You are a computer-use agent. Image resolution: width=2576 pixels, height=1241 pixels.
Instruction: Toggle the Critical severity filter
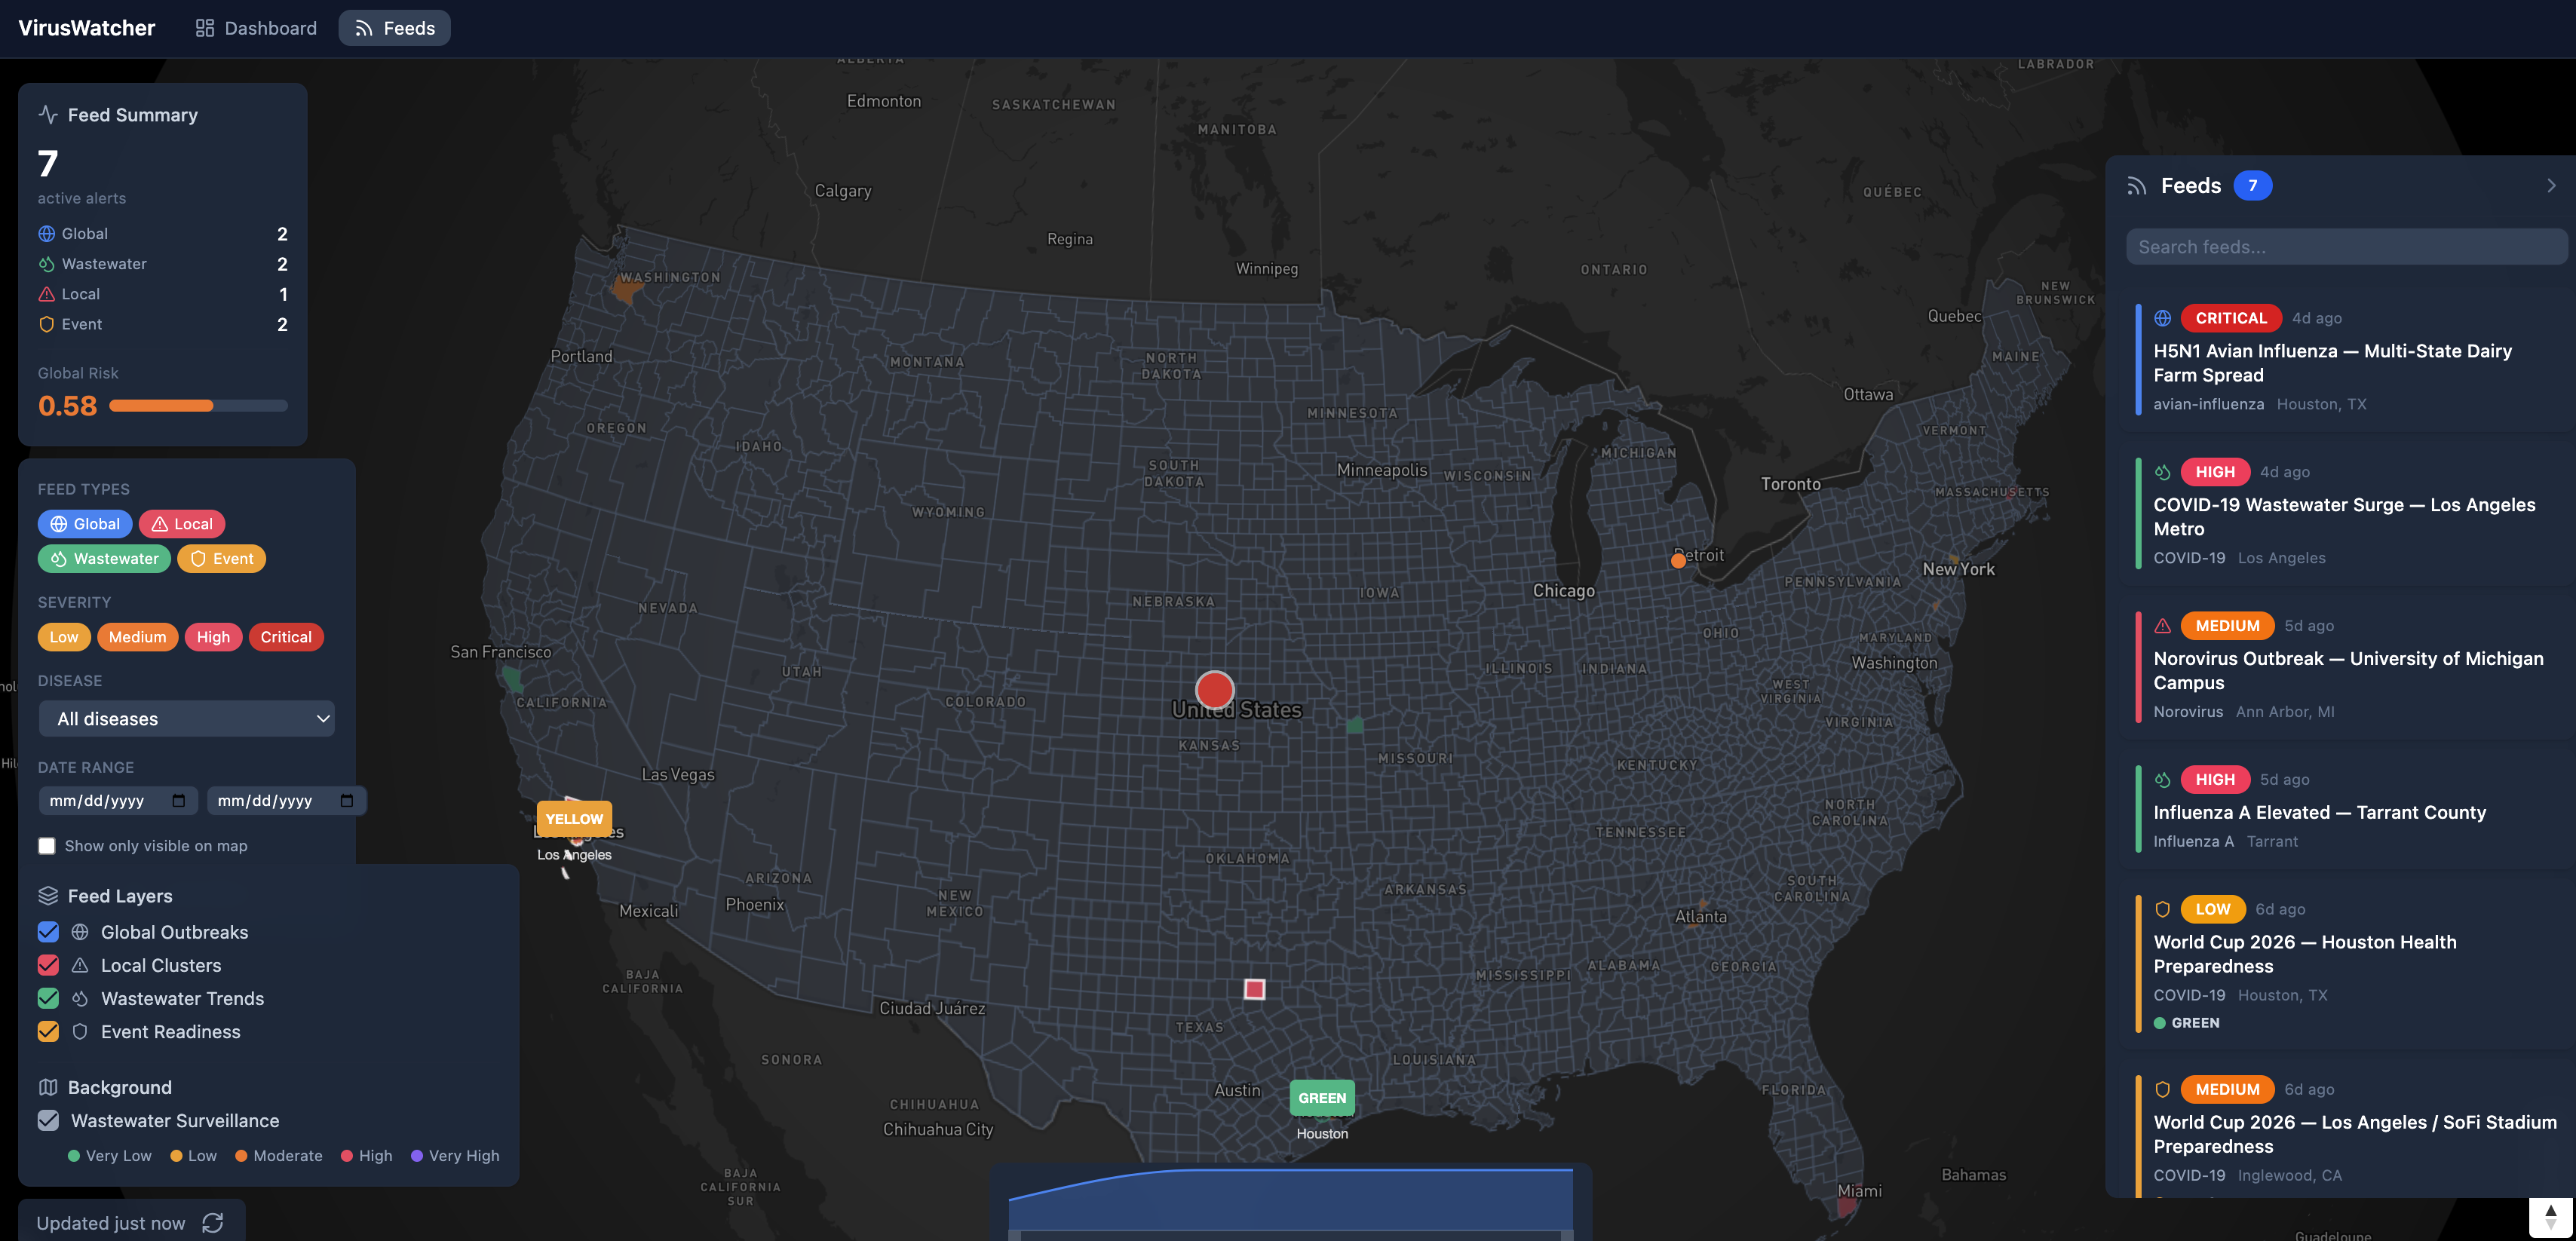tap(286, 637)
